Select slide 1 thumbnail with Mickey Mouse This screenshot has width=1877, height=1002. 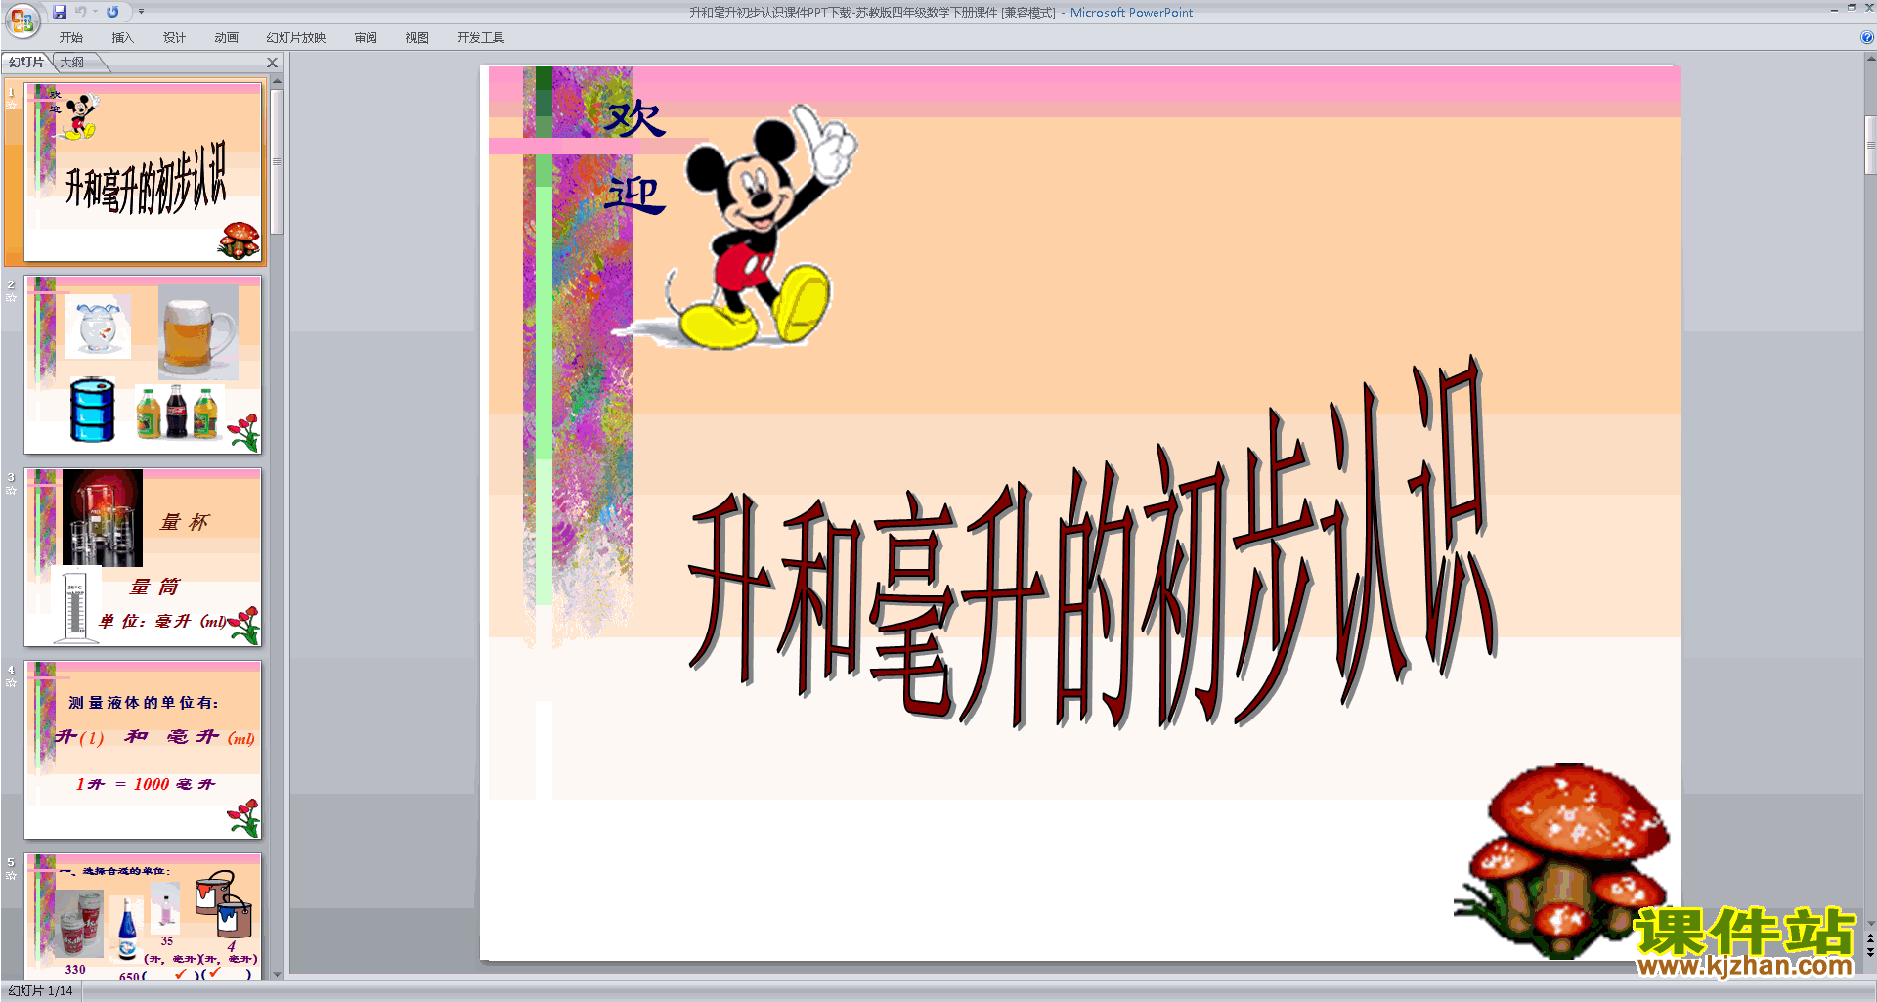point(144,172)
